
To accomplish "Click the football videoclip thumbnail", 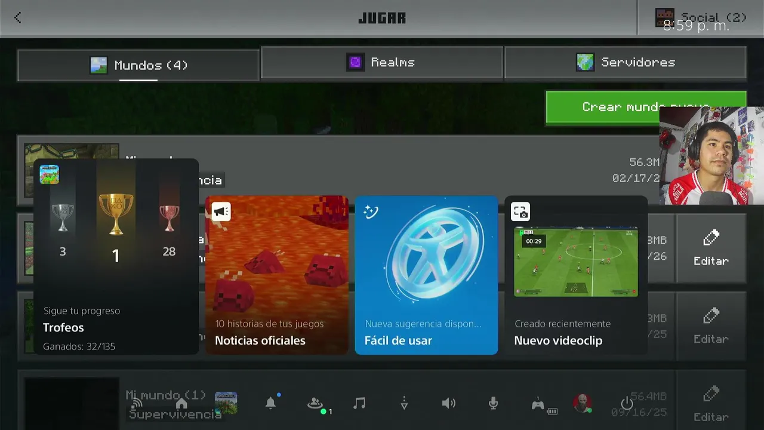I will [576, 262].
